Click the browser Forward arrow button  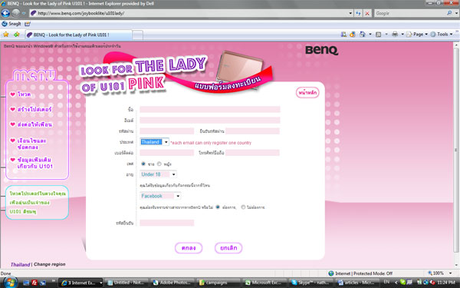point(15,13)
